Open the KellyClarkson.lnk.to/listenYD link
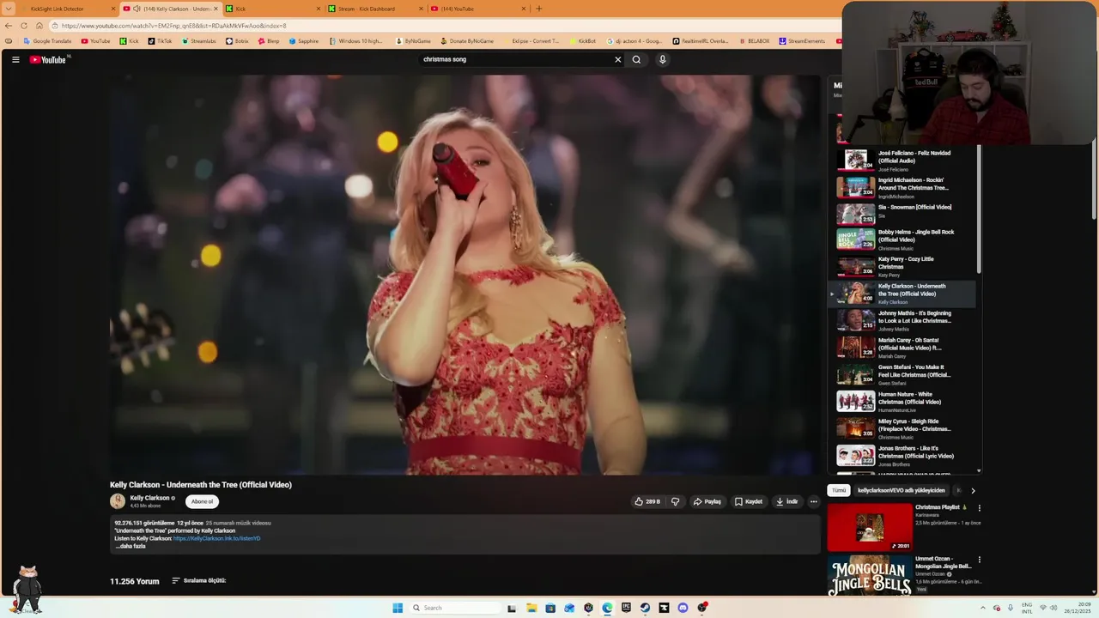This screenshot has width=1099, height=618. coord(216,538)
